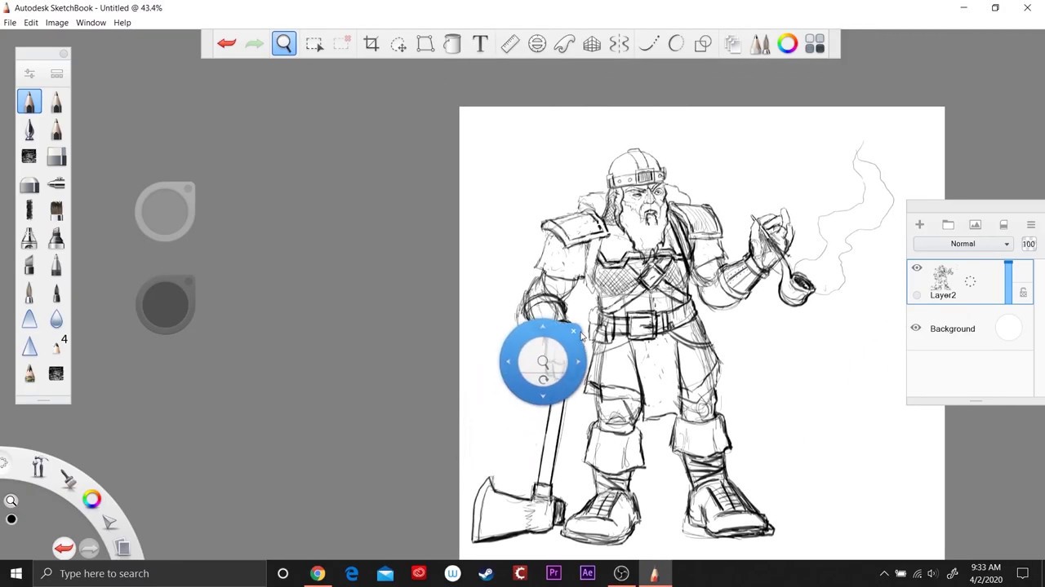The width and height of the screenshot is (1045, 587).
Task: Click the green Redo arrow in top toolbar
Action: [255, 44]
